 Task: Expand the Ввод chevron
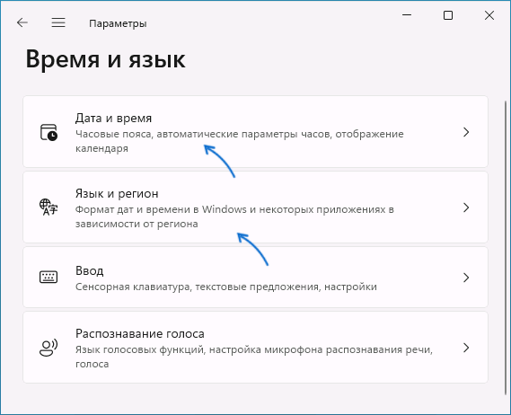tap(466, 278)
